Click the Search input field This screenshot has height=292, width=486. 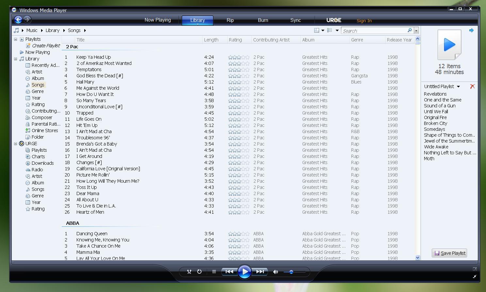click(374, 31)
